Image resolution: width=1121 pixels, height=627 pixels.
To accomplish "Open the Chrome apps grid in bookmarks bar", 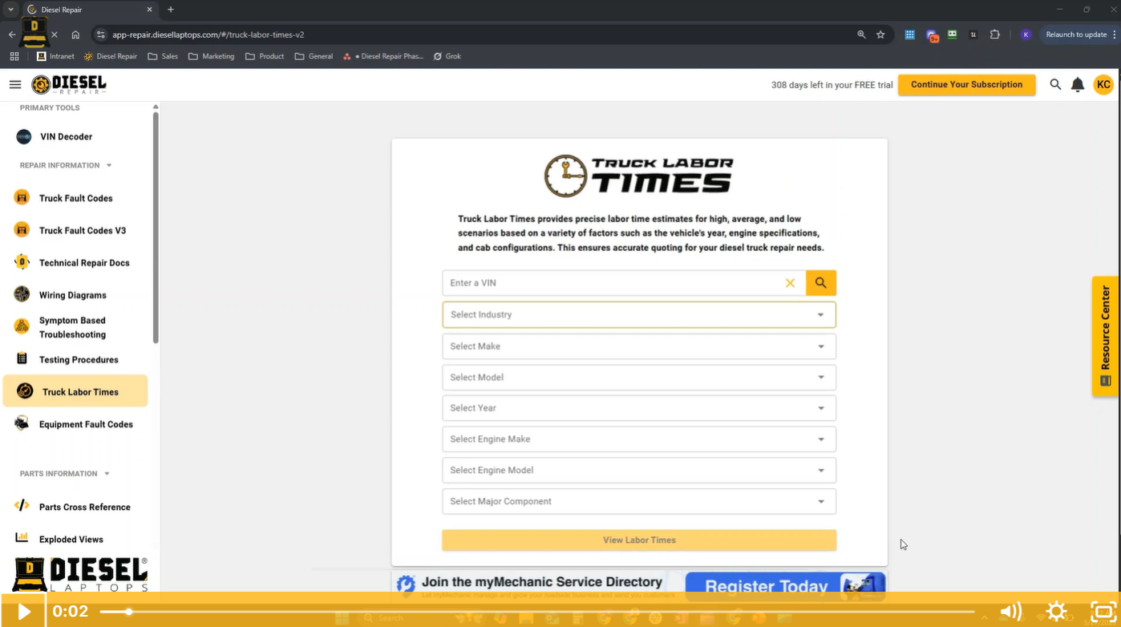I will click(x=14, y=56).
